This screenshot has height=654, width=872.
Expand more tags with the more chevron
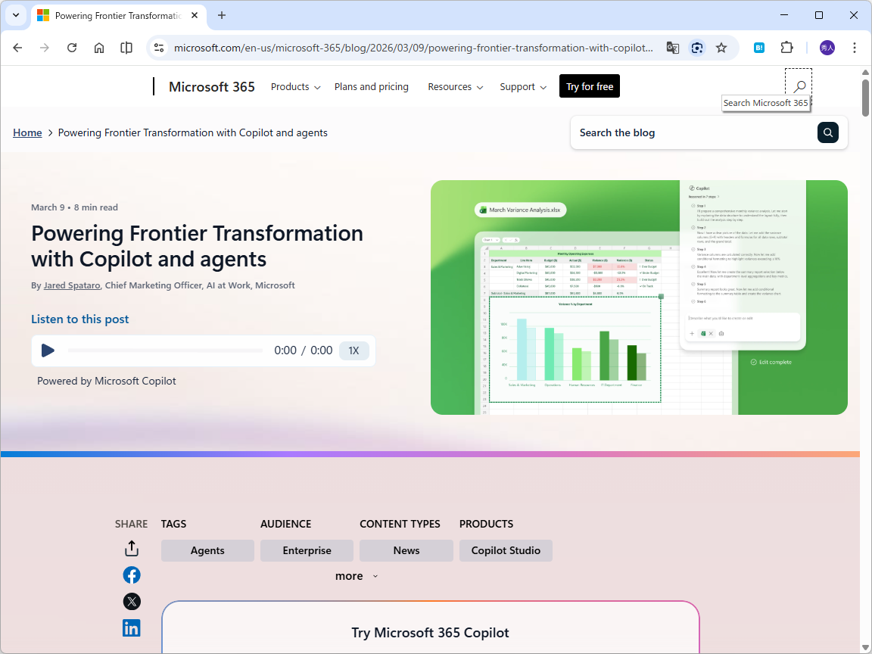357,576
